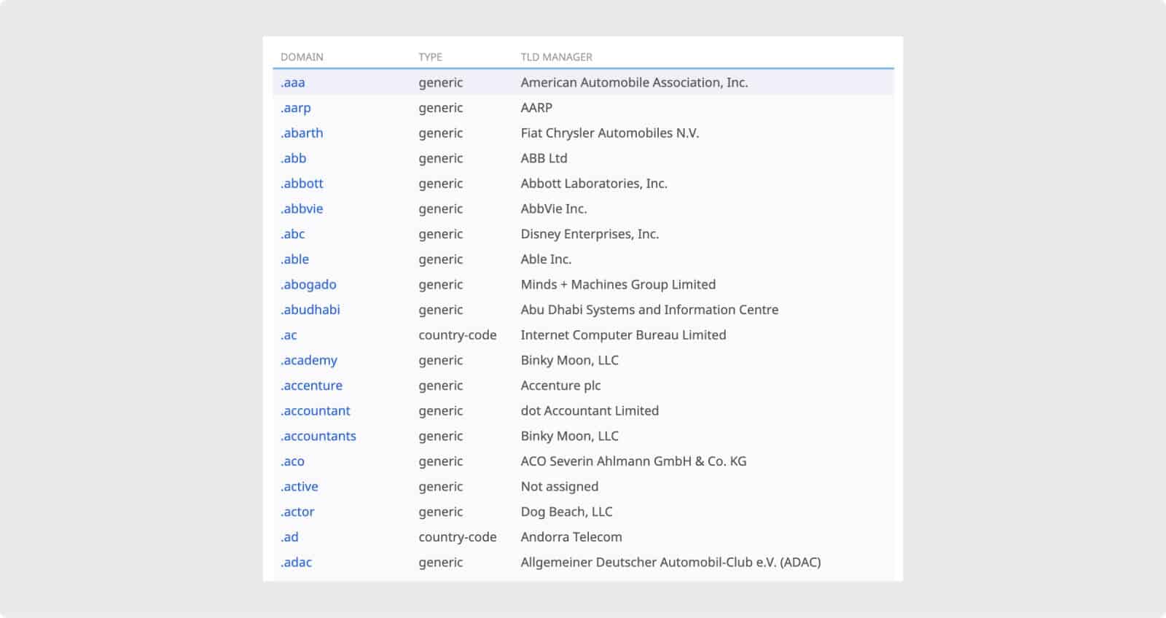Screen dimensions: 1166x618
Task: Open the .able domain link
Action: (x=295, y=259)
